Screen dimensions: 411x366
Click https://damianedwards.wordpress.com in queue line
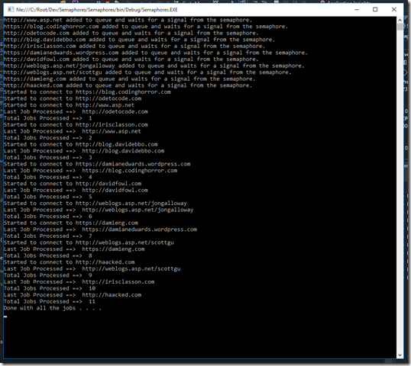(61, 53)
